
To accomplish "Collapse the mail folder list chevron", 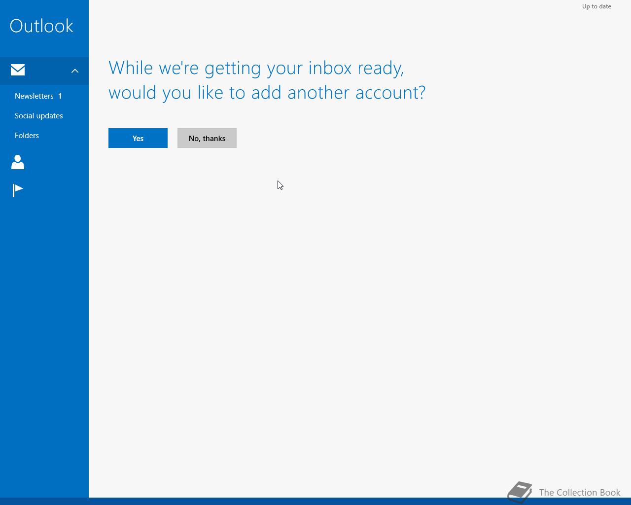I will click(75, 71).
